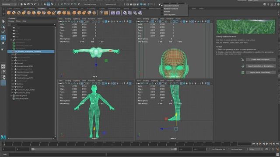This screenshot has width=280, height=157.
Task: Pick the Smooth brush on the Sculpting shelf
Action: [14, 13]
